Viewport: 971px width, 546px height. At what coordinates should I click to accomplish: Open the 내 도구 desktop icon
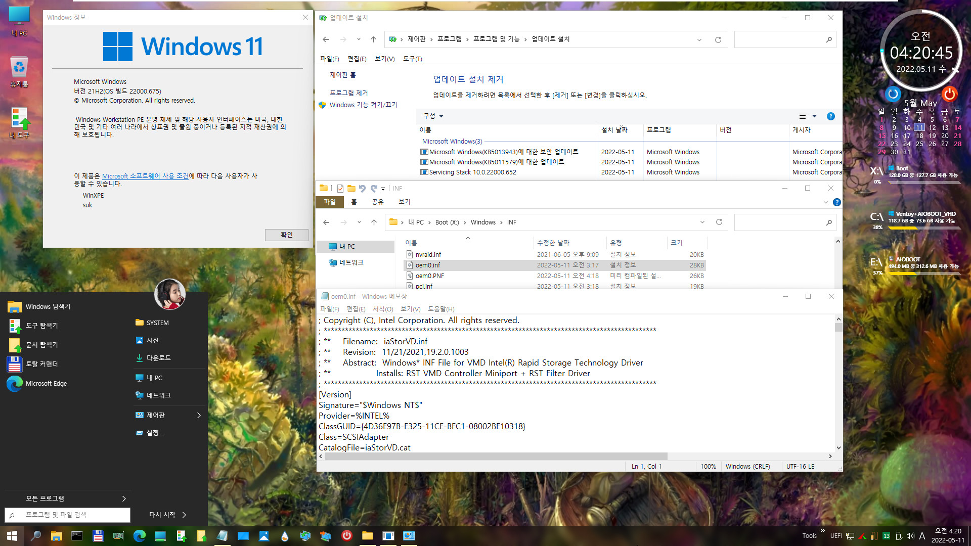[x=19, y=123]
